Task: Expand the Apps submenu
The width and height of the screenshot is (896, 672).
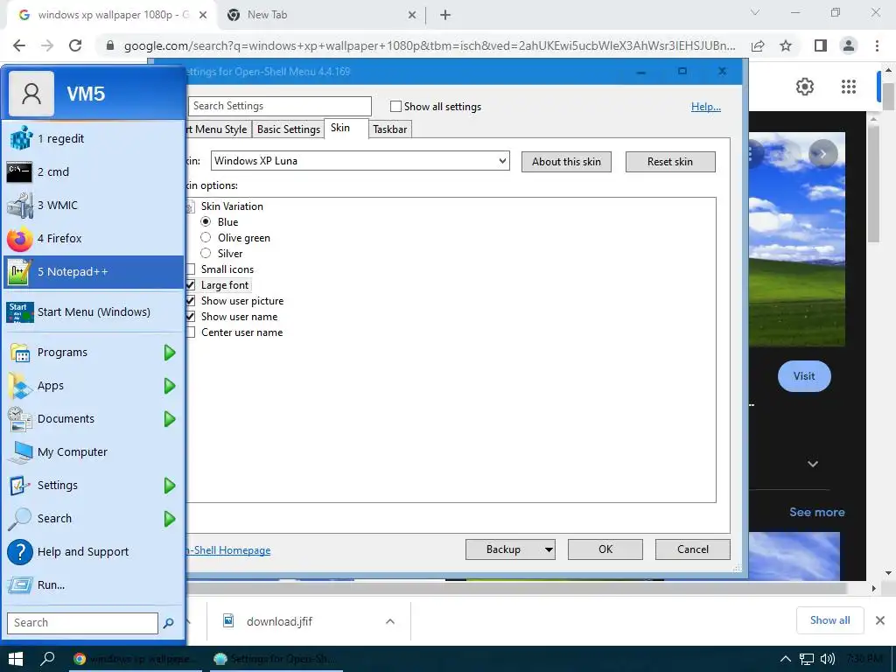Action: coord(170,386)
